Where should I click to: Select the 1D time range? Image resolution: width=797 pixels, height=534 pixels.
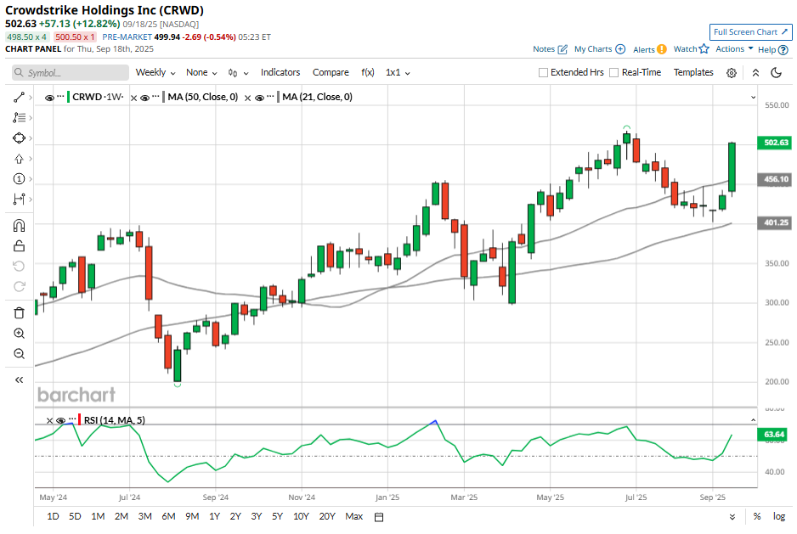pos(53,517)
